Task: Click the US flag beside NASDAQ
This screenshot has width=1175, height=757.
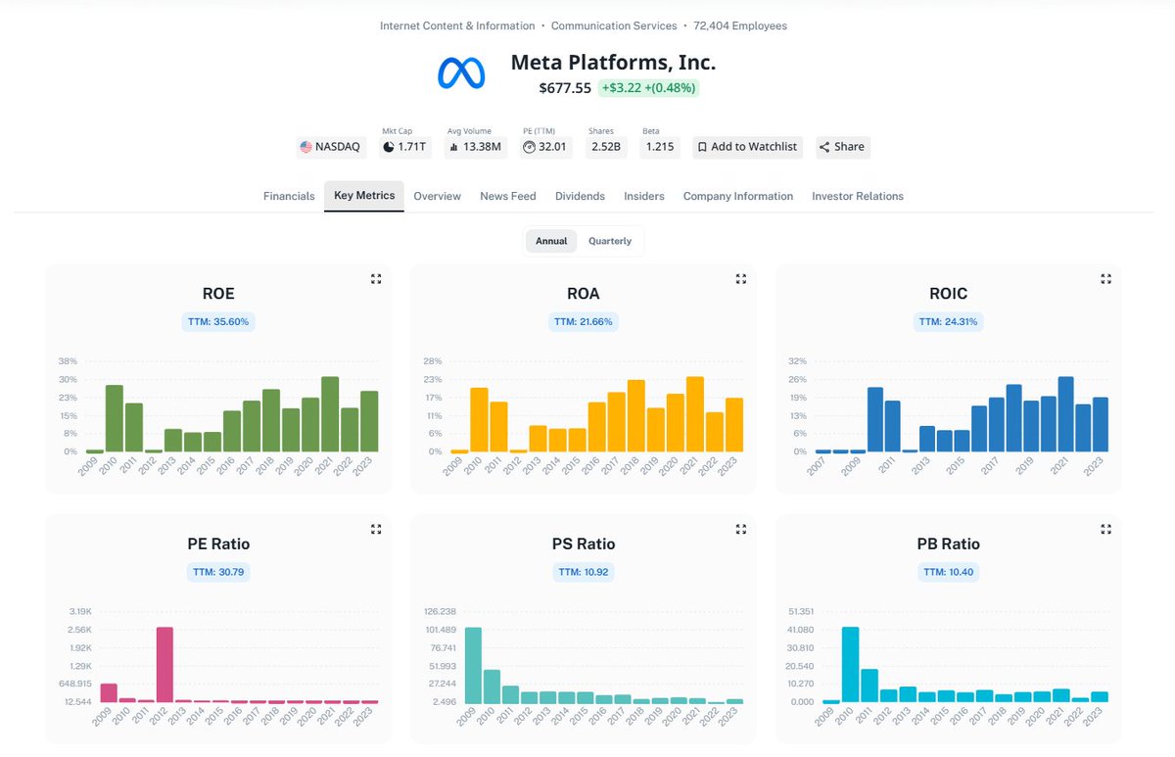Action: (305, 146)
